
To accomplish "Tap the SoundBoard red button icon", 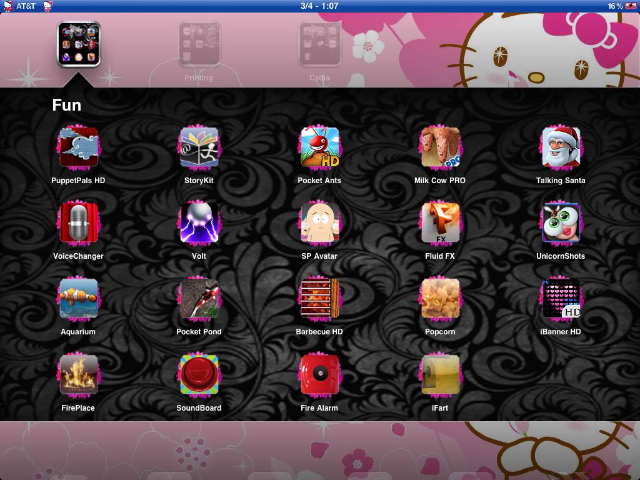I will click(199, 375).
